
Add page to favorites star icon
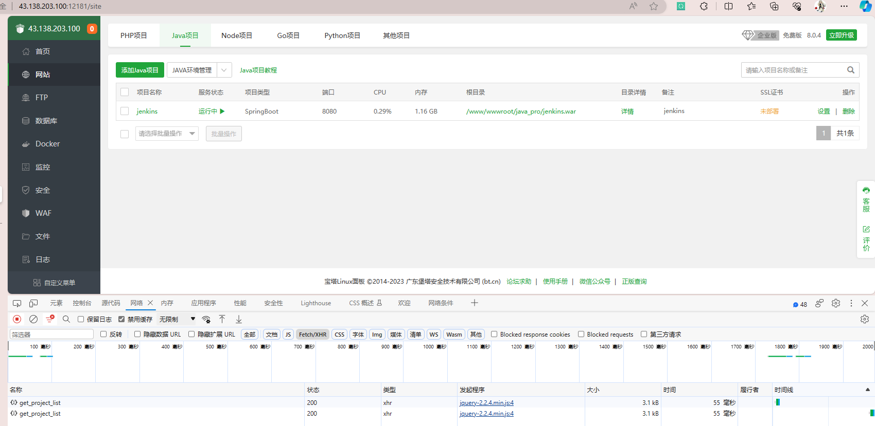(x=654, y=6)
